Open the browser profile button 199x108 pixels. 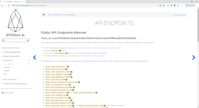(190, 5)
